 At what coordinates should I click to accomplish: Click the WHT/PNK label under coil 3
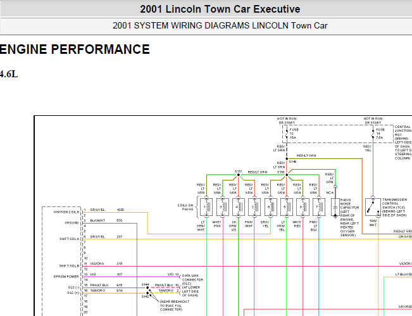(x=217, y=224)
